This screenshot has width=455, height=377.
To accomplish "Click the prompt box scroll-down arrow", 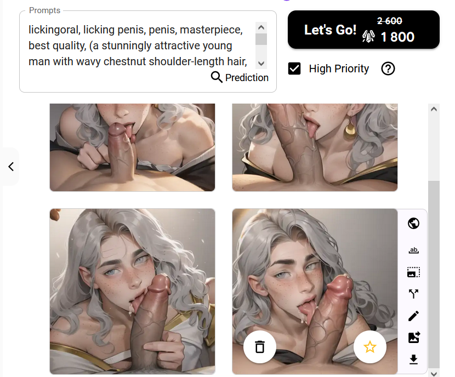I will pos(261,64).
